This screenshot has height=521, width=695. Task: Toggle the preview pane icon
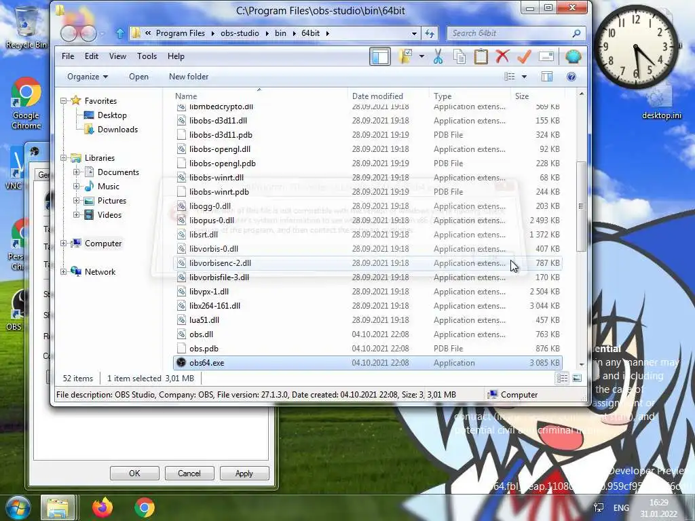point(547,77)
